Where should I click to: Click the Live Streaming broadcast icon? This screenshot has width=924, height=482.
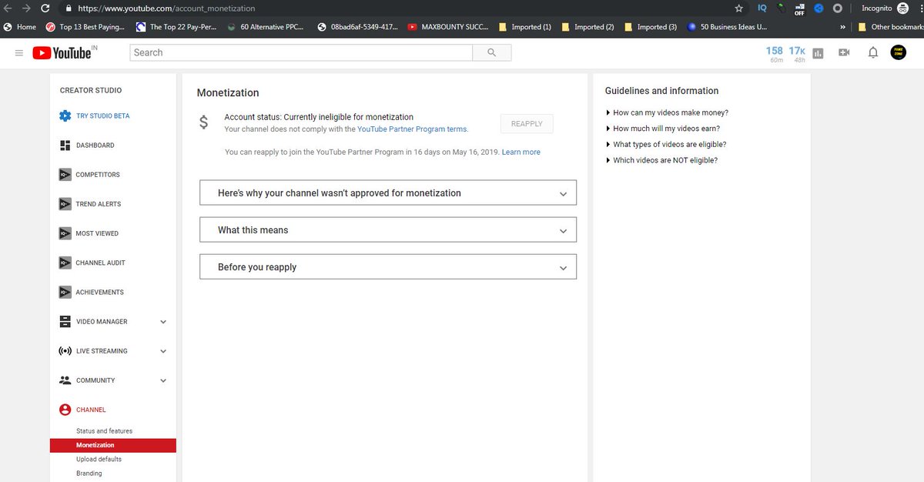click(65, 351)
